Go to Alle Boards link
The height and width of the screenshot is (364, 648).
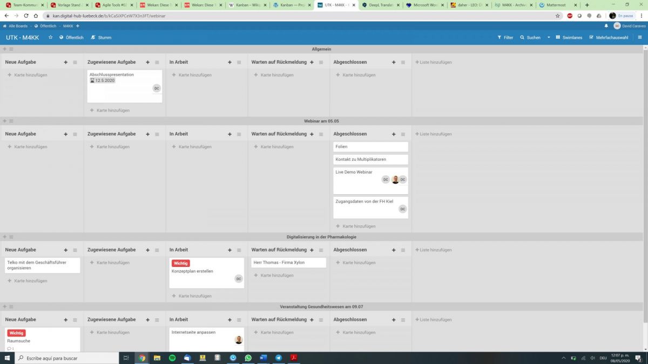point(16,26)
